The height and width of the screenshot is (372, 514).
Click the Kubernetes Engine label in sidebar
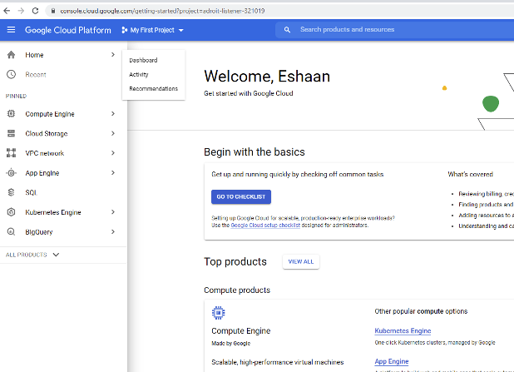(53, 212)
